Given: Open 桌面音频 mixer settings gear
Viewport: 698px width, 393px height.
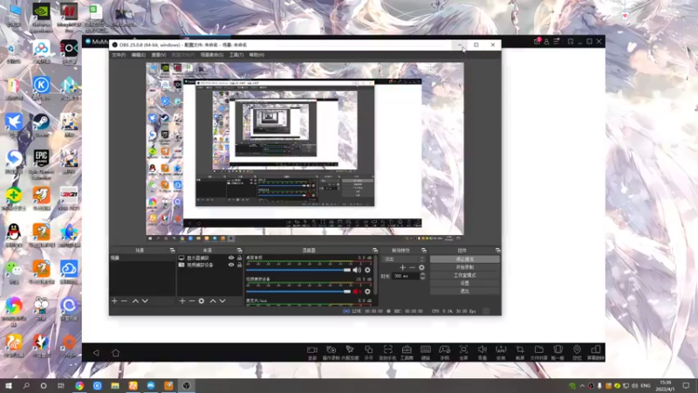Looking at the screenshot, I should [x=367, y=270].
